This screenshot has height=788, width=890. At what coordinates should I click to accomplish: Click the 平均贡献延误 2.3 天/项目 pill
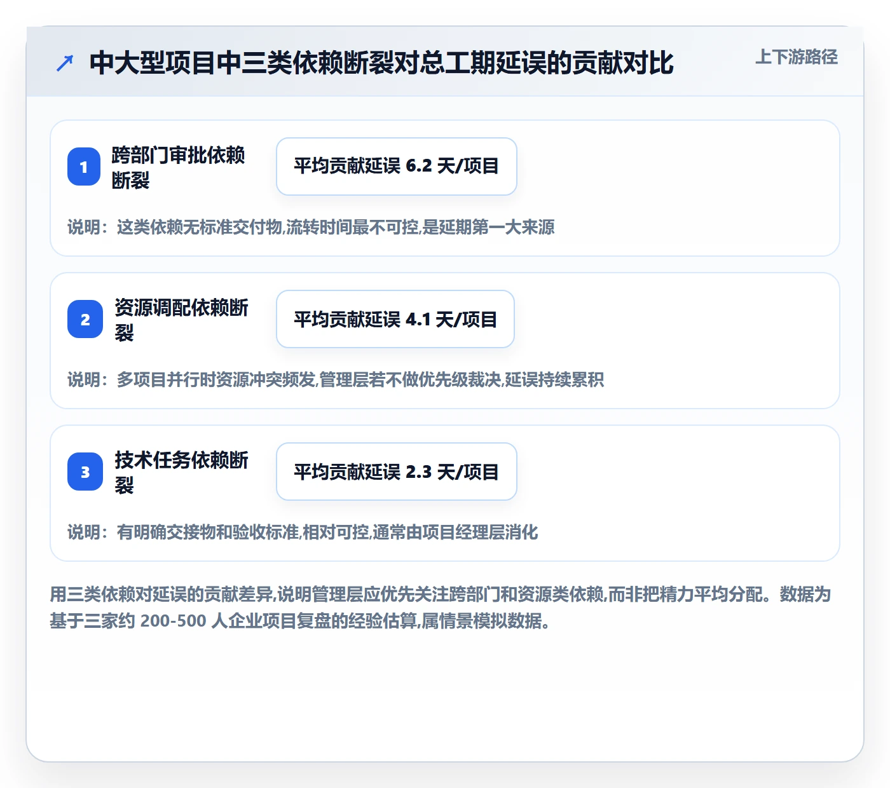click(397, 472)
